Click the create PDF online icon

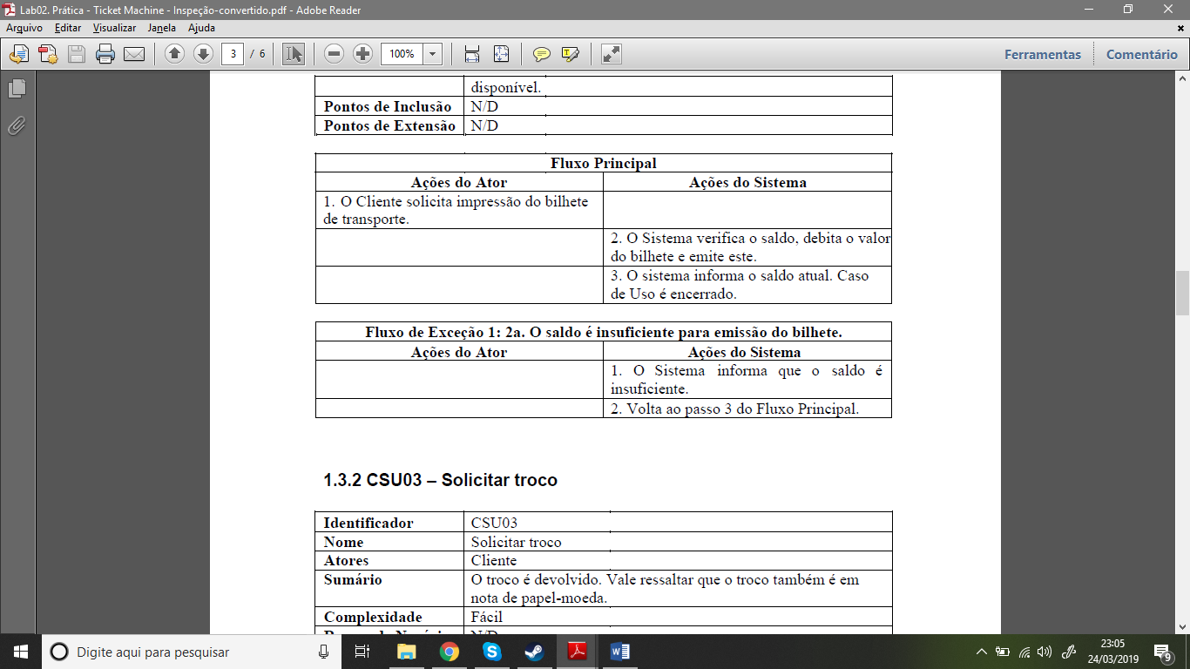[48, 54]
